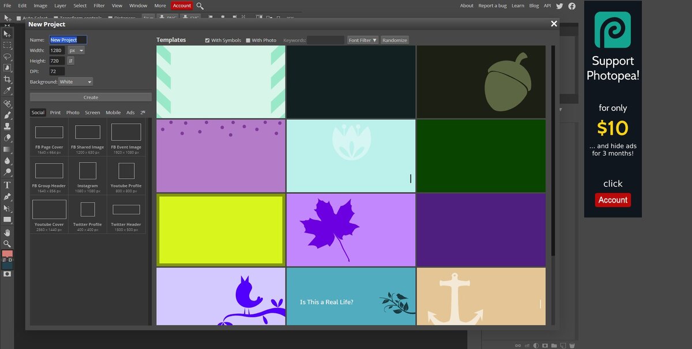Switch to the Ads presets tab
This screenshot has height=349, width=692.
[130, 112]
